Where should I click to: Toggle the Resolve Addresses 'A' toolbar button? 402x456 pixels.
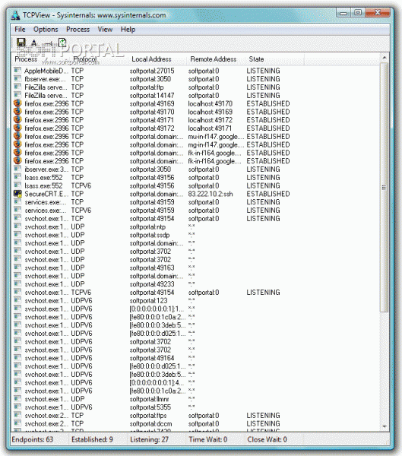(34, 43)
